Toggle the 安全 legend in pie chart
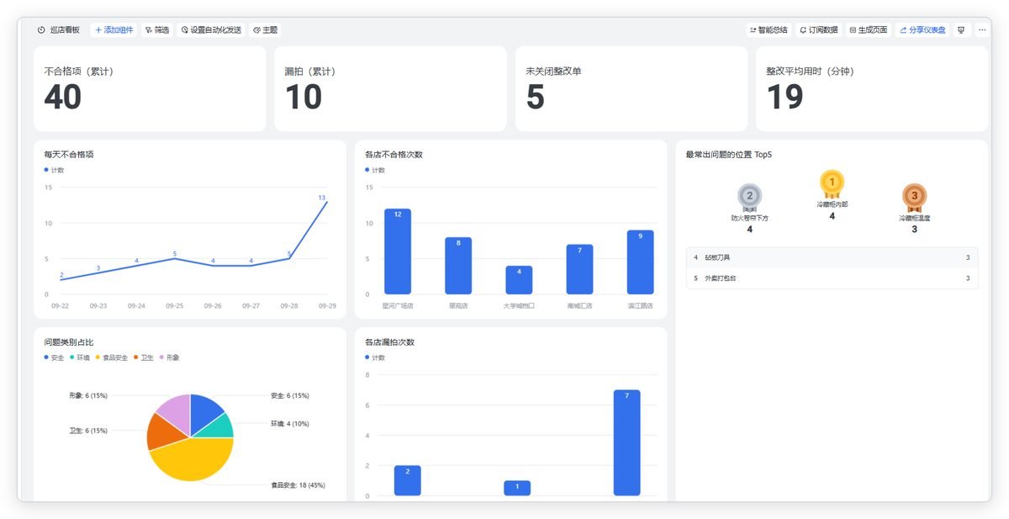The width and height of the screenshot is (1009, 519). pyautogui.click(x=55, y=357)
